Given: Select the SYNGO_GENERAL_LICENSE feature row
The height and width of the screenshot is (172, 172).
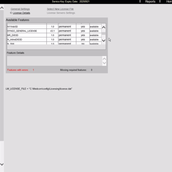Looking at the screenshot, I should click(x=27, y=31).
